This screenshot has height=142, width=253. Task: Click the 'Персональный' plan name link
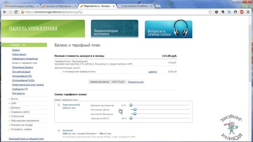tap(71, 105)
